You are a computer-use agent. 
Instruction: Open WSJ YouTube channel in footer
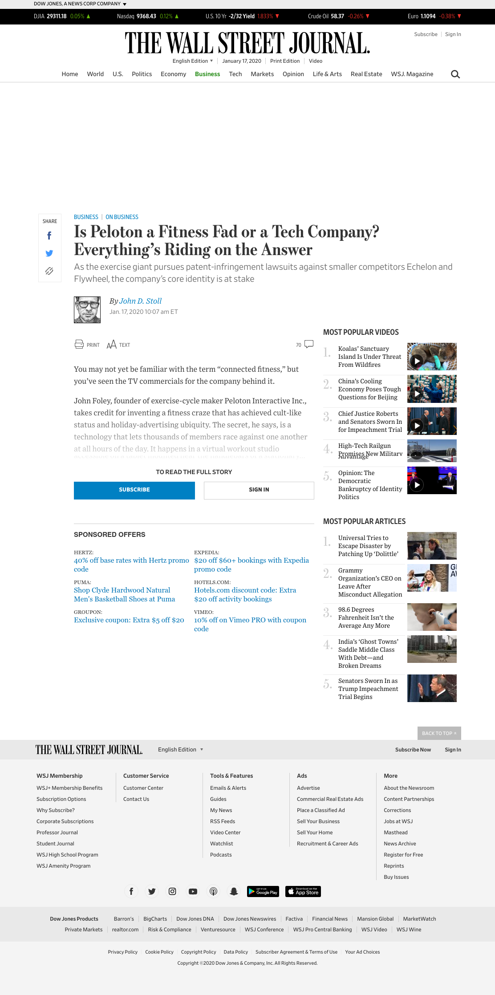point(193,891)
